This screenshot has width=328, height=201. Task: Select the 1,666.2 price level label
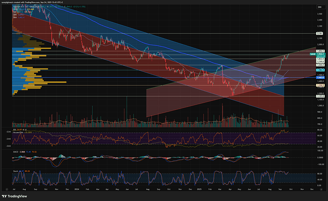[x=320, y=65]
